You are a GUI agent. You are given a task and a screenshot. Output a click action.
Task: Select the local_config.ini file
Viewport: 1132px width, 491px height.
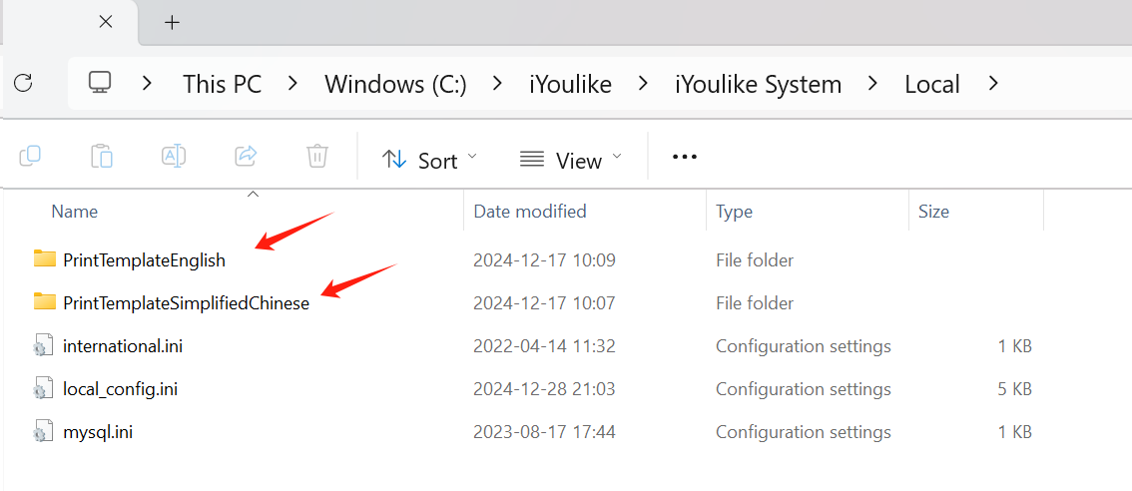120,389
